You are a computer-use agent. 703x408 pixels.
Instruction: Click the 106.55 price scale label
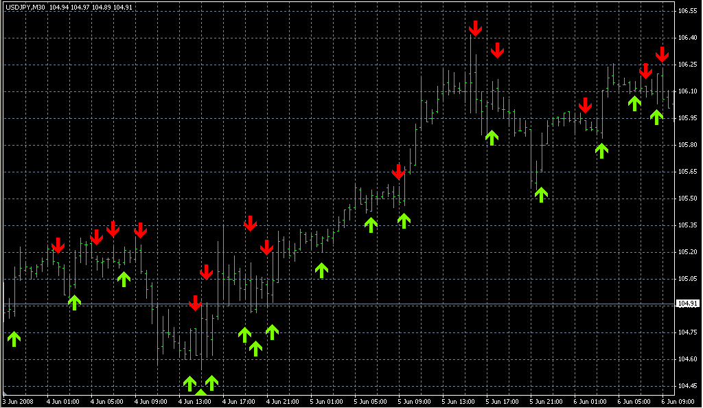click(x=687, y=12)
